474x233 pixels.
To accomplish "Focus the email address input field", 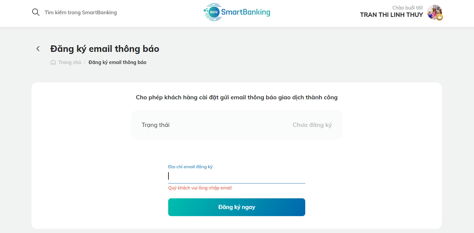I will pos(237,176).
